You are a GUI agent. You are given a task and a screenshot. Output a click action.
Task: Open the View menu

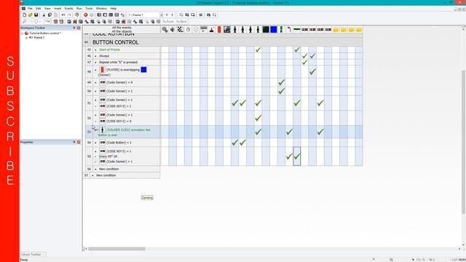47,9
